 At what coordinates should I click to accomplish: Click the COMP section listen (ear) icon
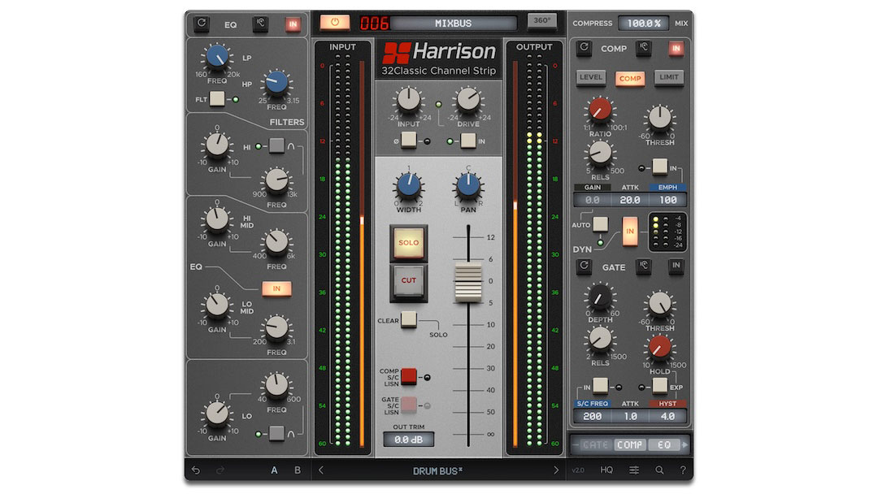(643, 48)
